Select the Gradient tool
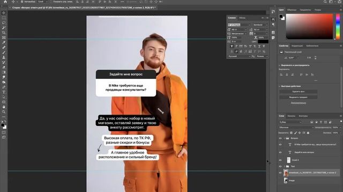 point(4,73)
